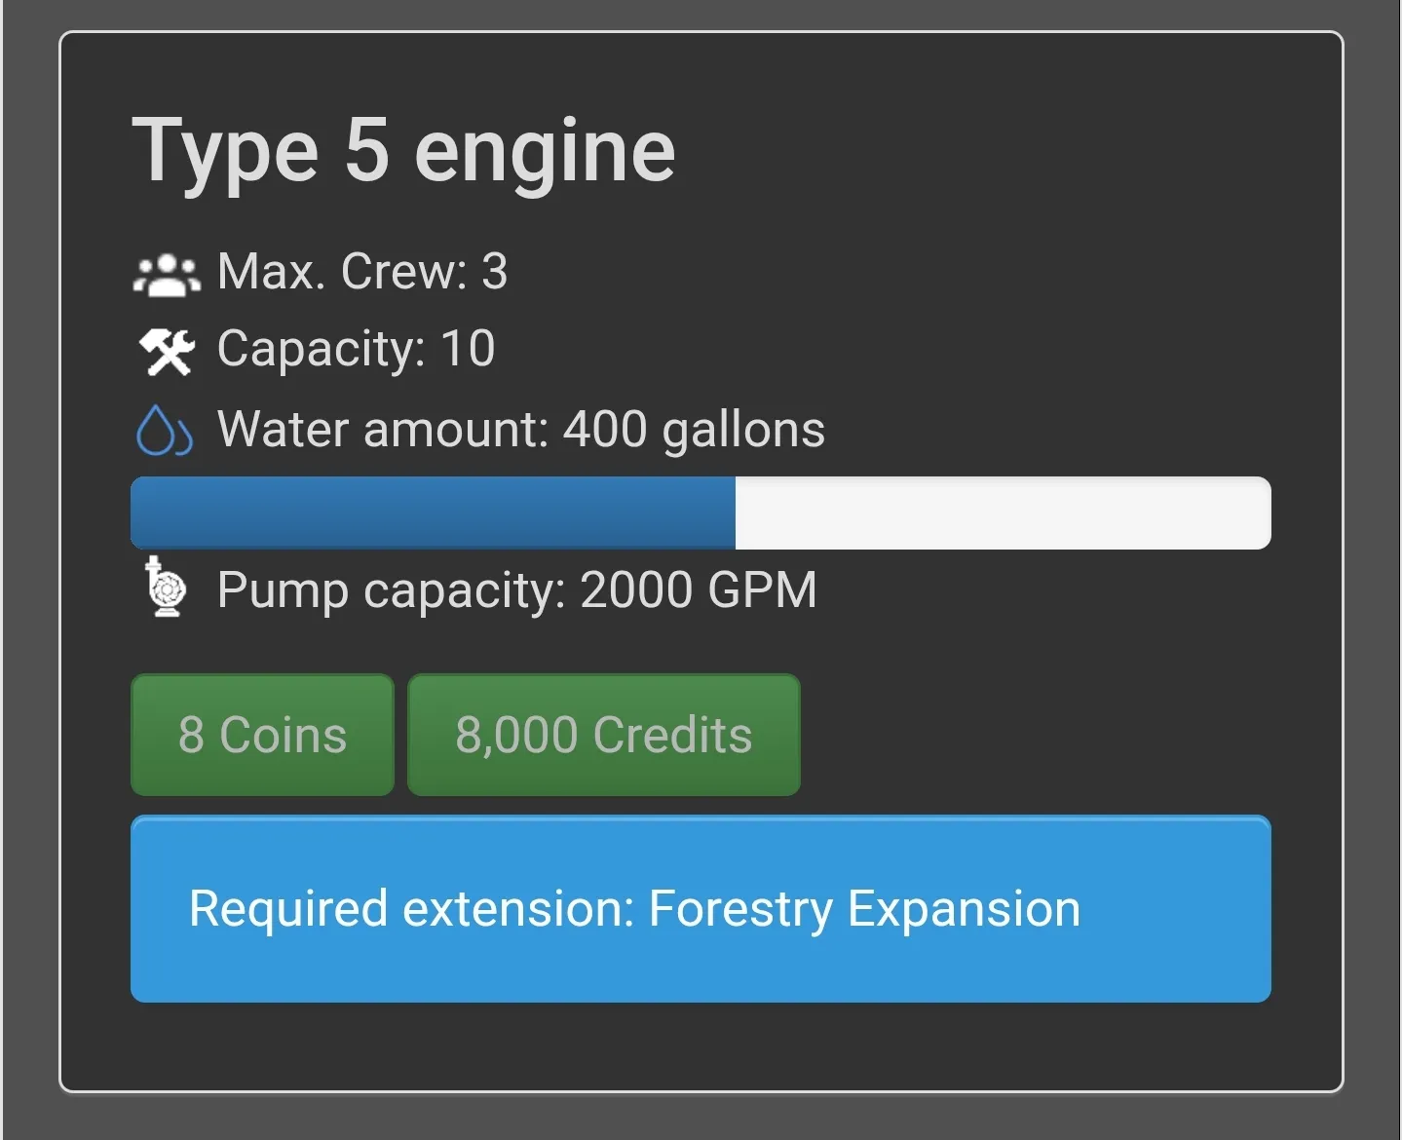This screenshot has width=1402, height=1140.
Task: Buy the engine with 8 Coins
Action: coord(263,735)
